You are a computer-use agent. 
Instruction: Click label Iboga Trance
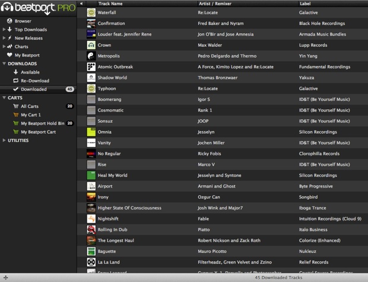(x=313, y=208)
